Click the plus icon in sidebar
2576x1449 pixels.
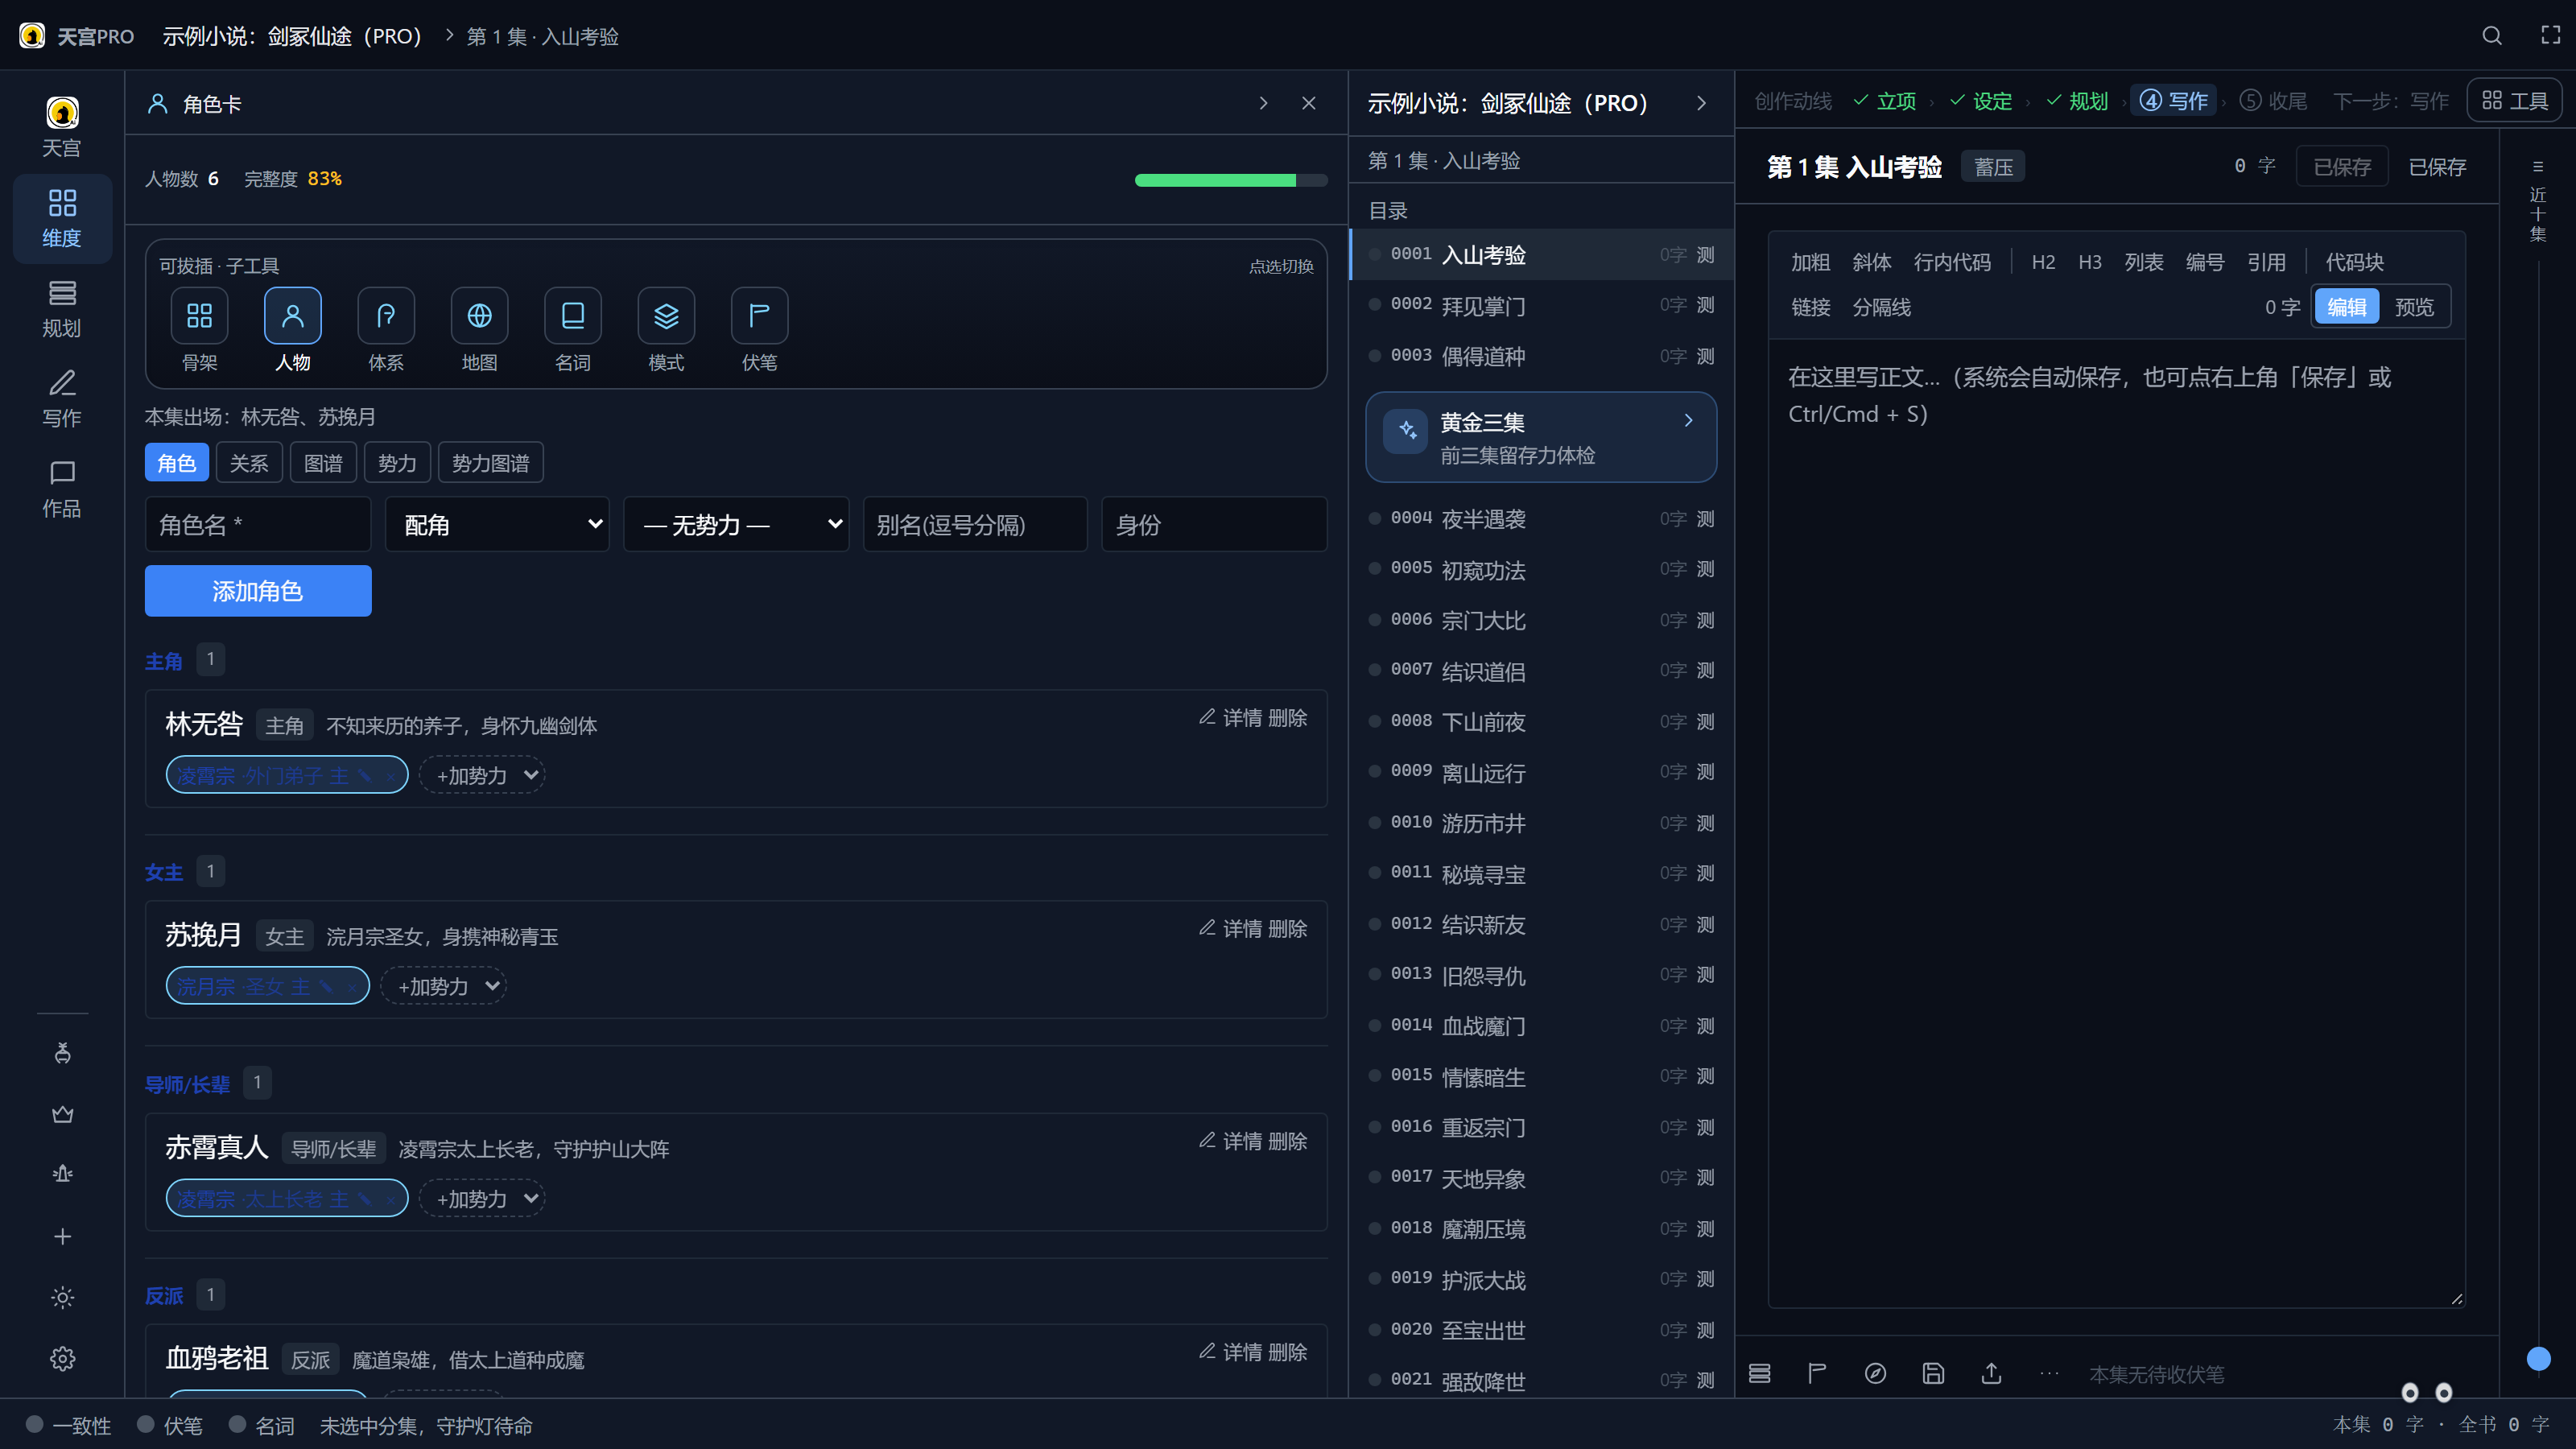pos(62,1236)
